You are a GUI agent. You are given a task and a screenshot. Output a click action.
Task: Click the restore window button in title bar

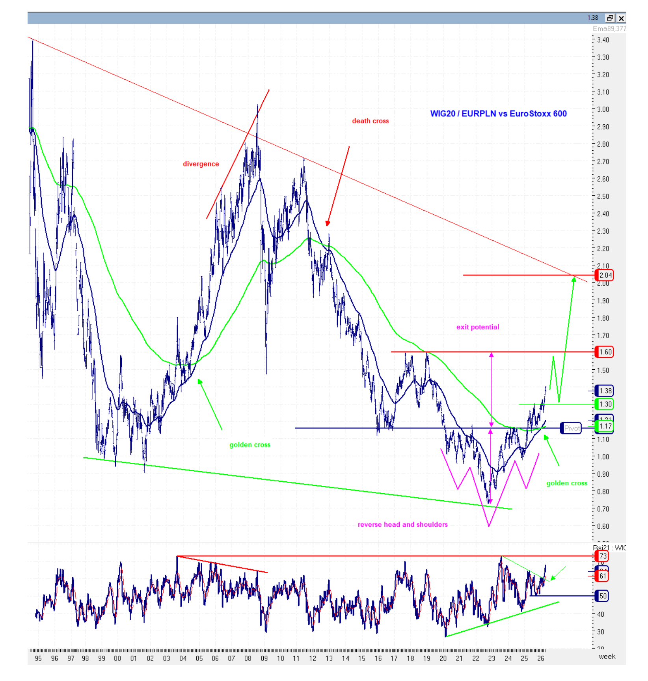click(x=610, y=18)
